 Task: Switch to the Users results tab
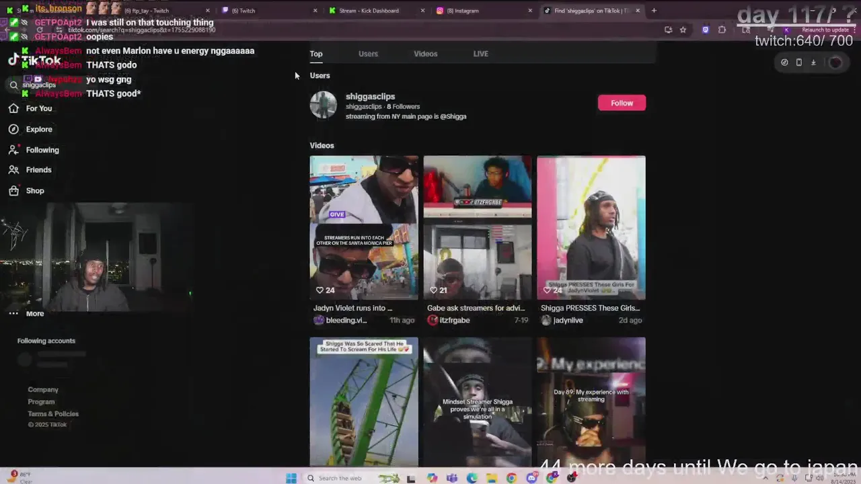[368, 54]
